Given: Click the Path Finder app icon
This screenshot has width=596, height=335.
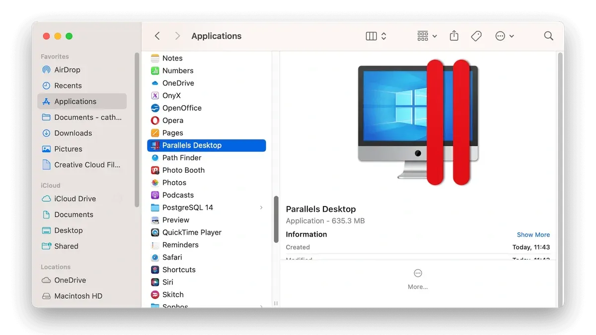Looking at the screenshot, I should click(x=155, y=157).
